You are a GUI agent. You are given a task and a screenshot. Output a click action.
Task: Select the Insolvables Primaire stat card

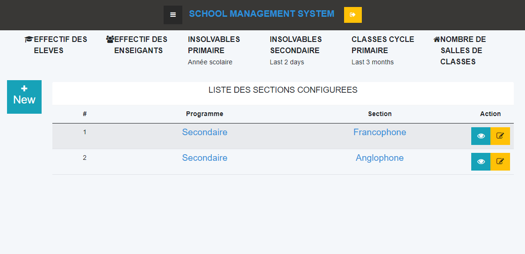pos(214,50)
